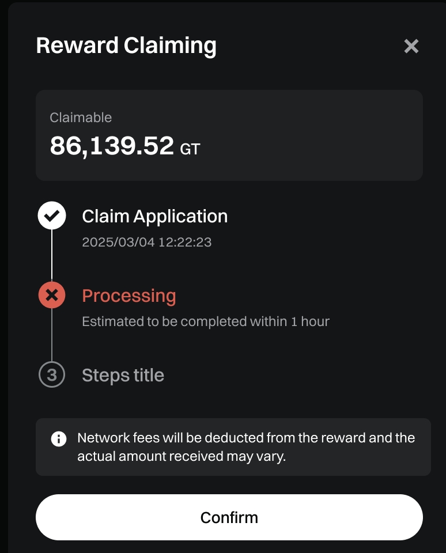Screen dimensions: 446x553
Task: Click the Steps title label
Action: [123, 375]
